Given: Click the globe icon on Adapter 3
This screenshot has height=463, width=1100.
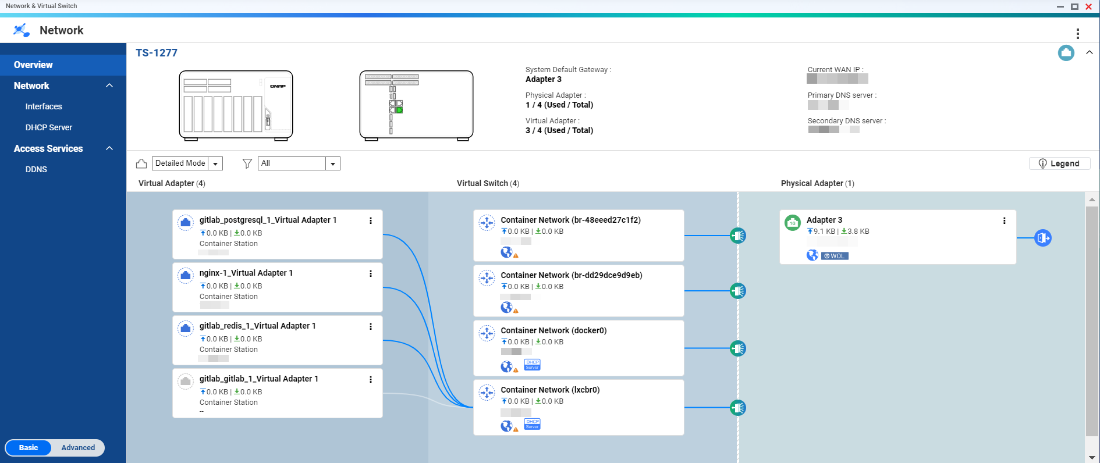Looking at the screenshot, I should (x=812, y=255).
